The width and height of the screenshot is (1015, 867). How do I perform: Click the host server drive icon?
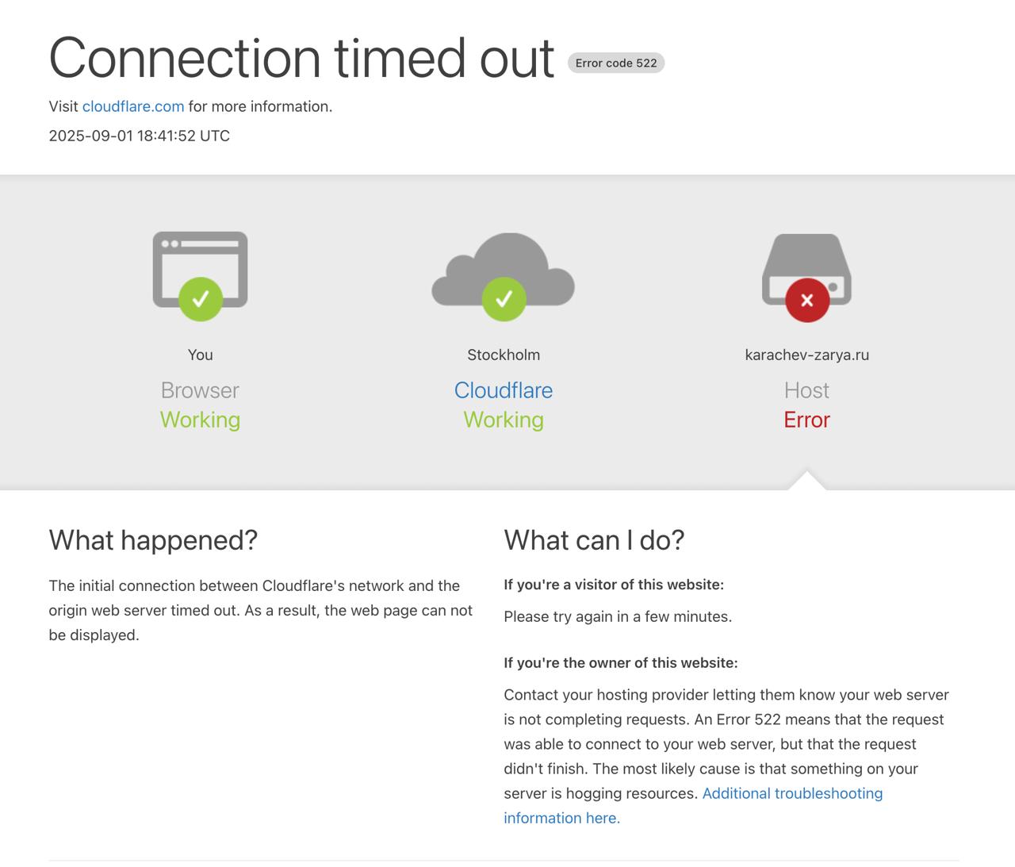coord(806,270)
